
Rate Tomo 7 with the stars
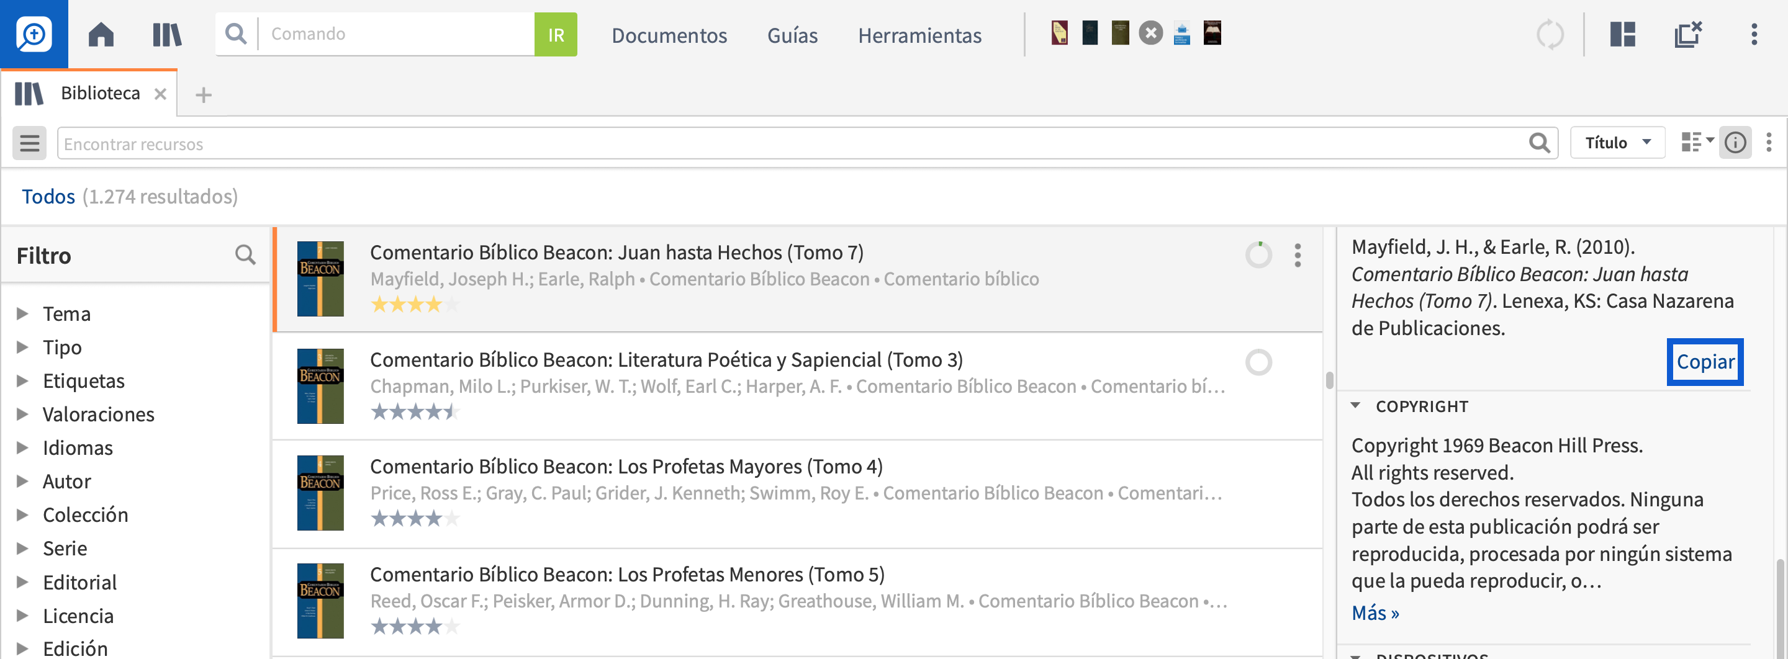pos(414,305)
